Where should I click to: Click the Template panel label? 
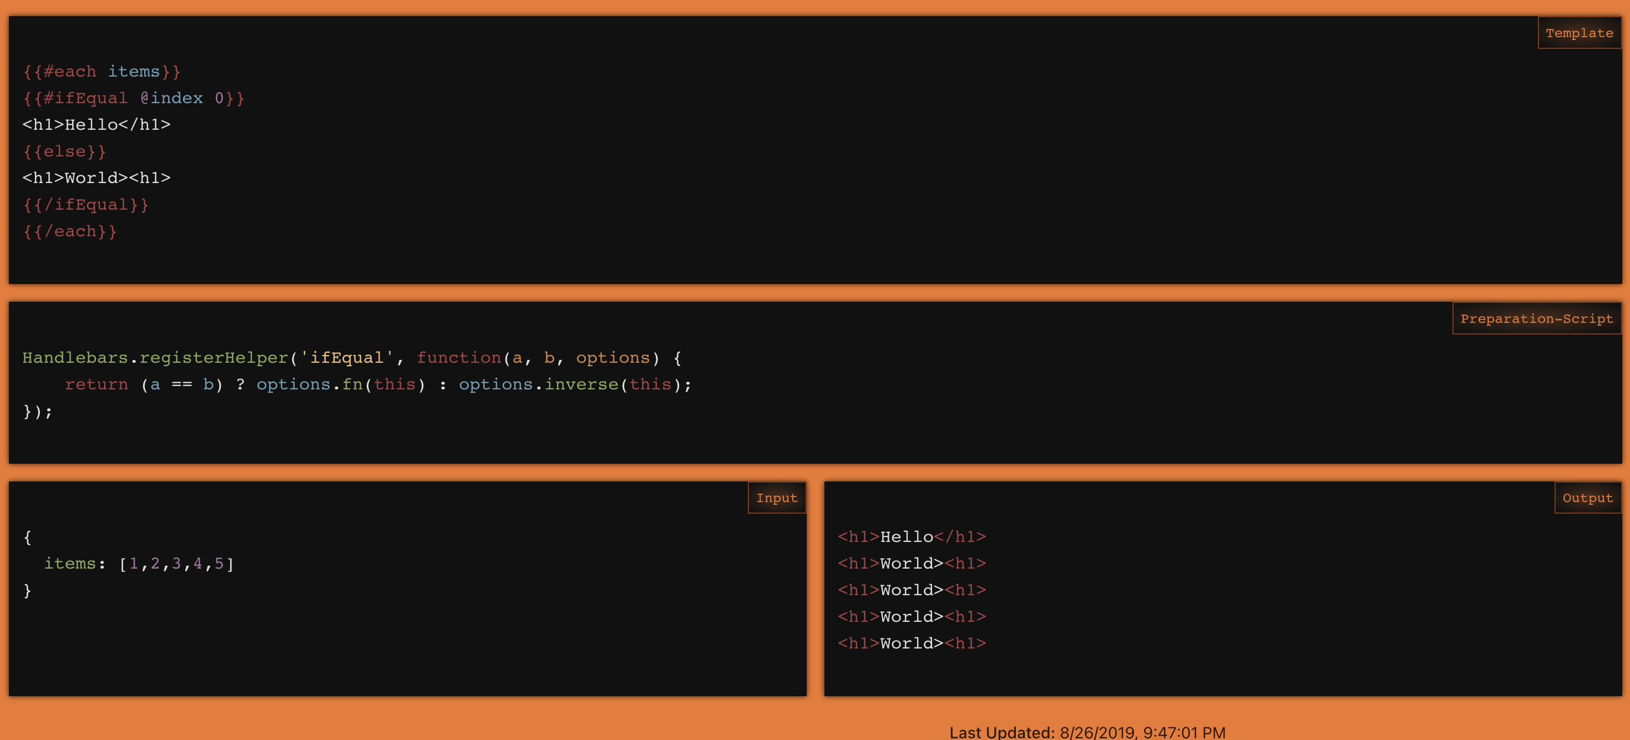click(1579, 33)
